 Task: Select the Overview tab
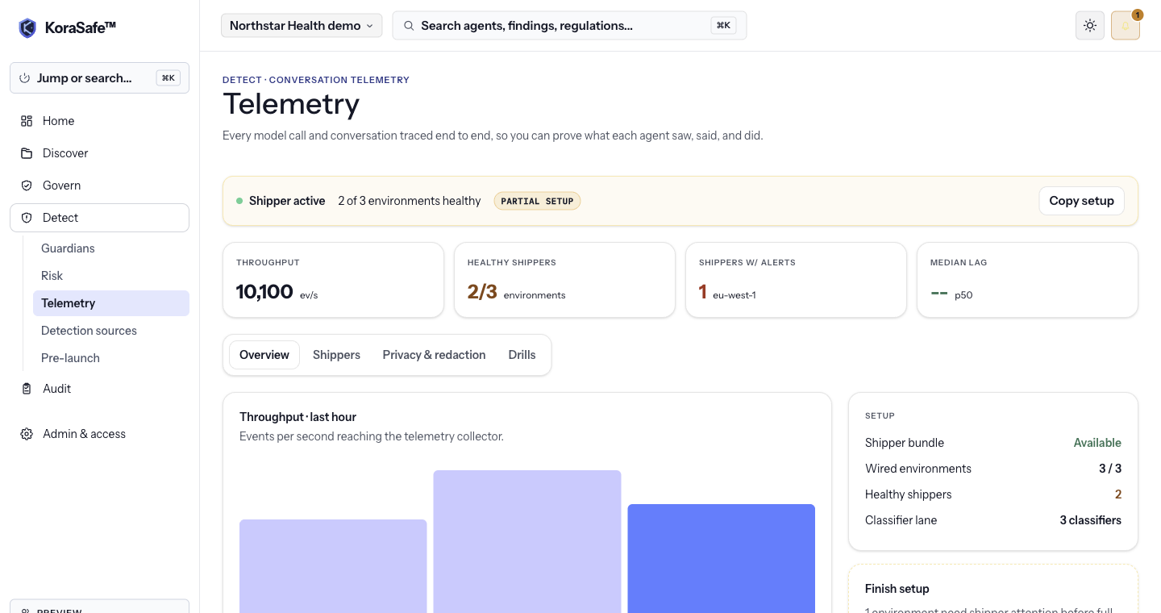tap(264, 355)
